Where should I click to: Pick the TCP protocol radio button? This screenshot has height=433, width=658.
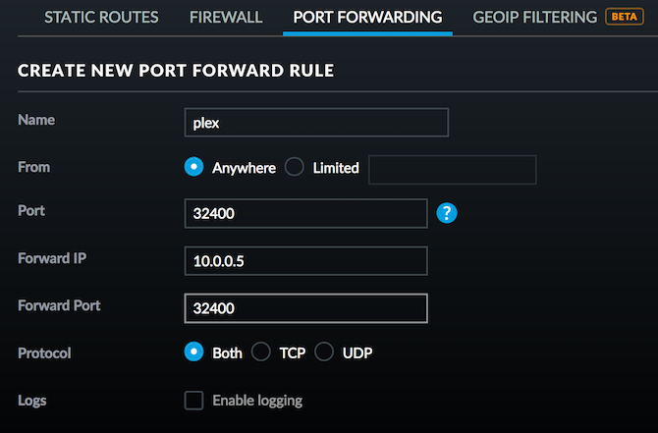pyautogui.click(x=261, y=352)
